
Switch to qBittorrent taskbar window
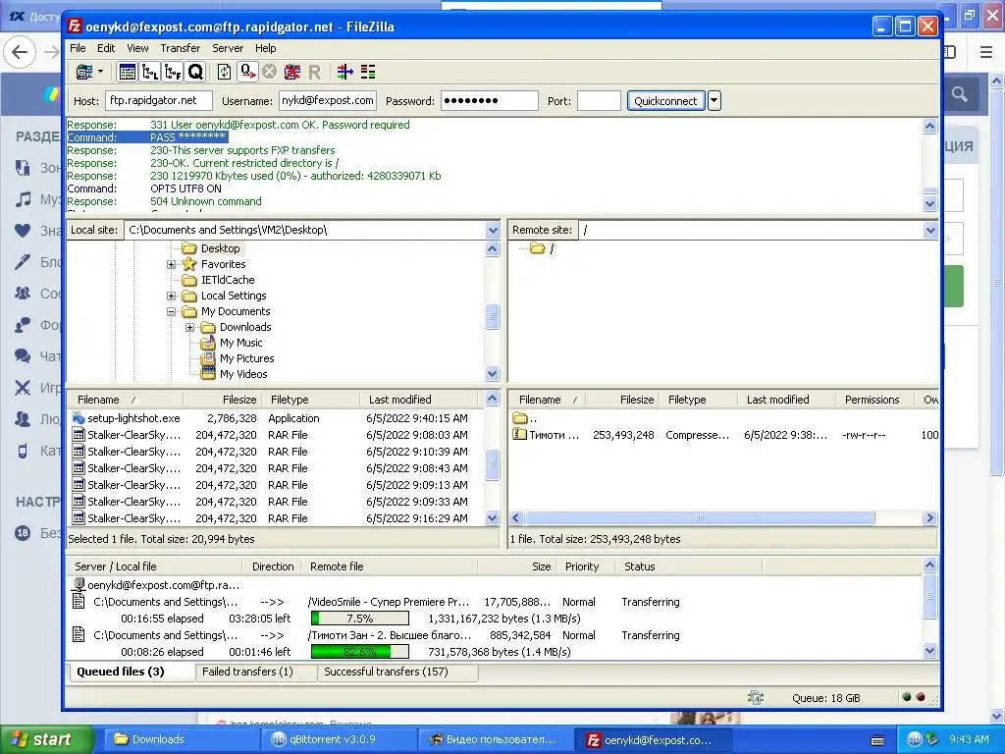pyautogui.click(x=338, y=740)
